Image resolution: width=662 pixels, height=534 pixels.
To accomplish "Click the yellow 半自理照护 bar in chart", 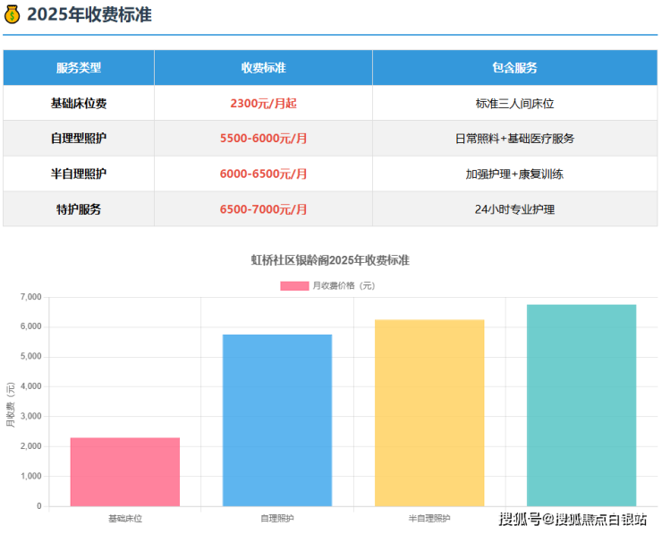I will (x=429, y=412).
